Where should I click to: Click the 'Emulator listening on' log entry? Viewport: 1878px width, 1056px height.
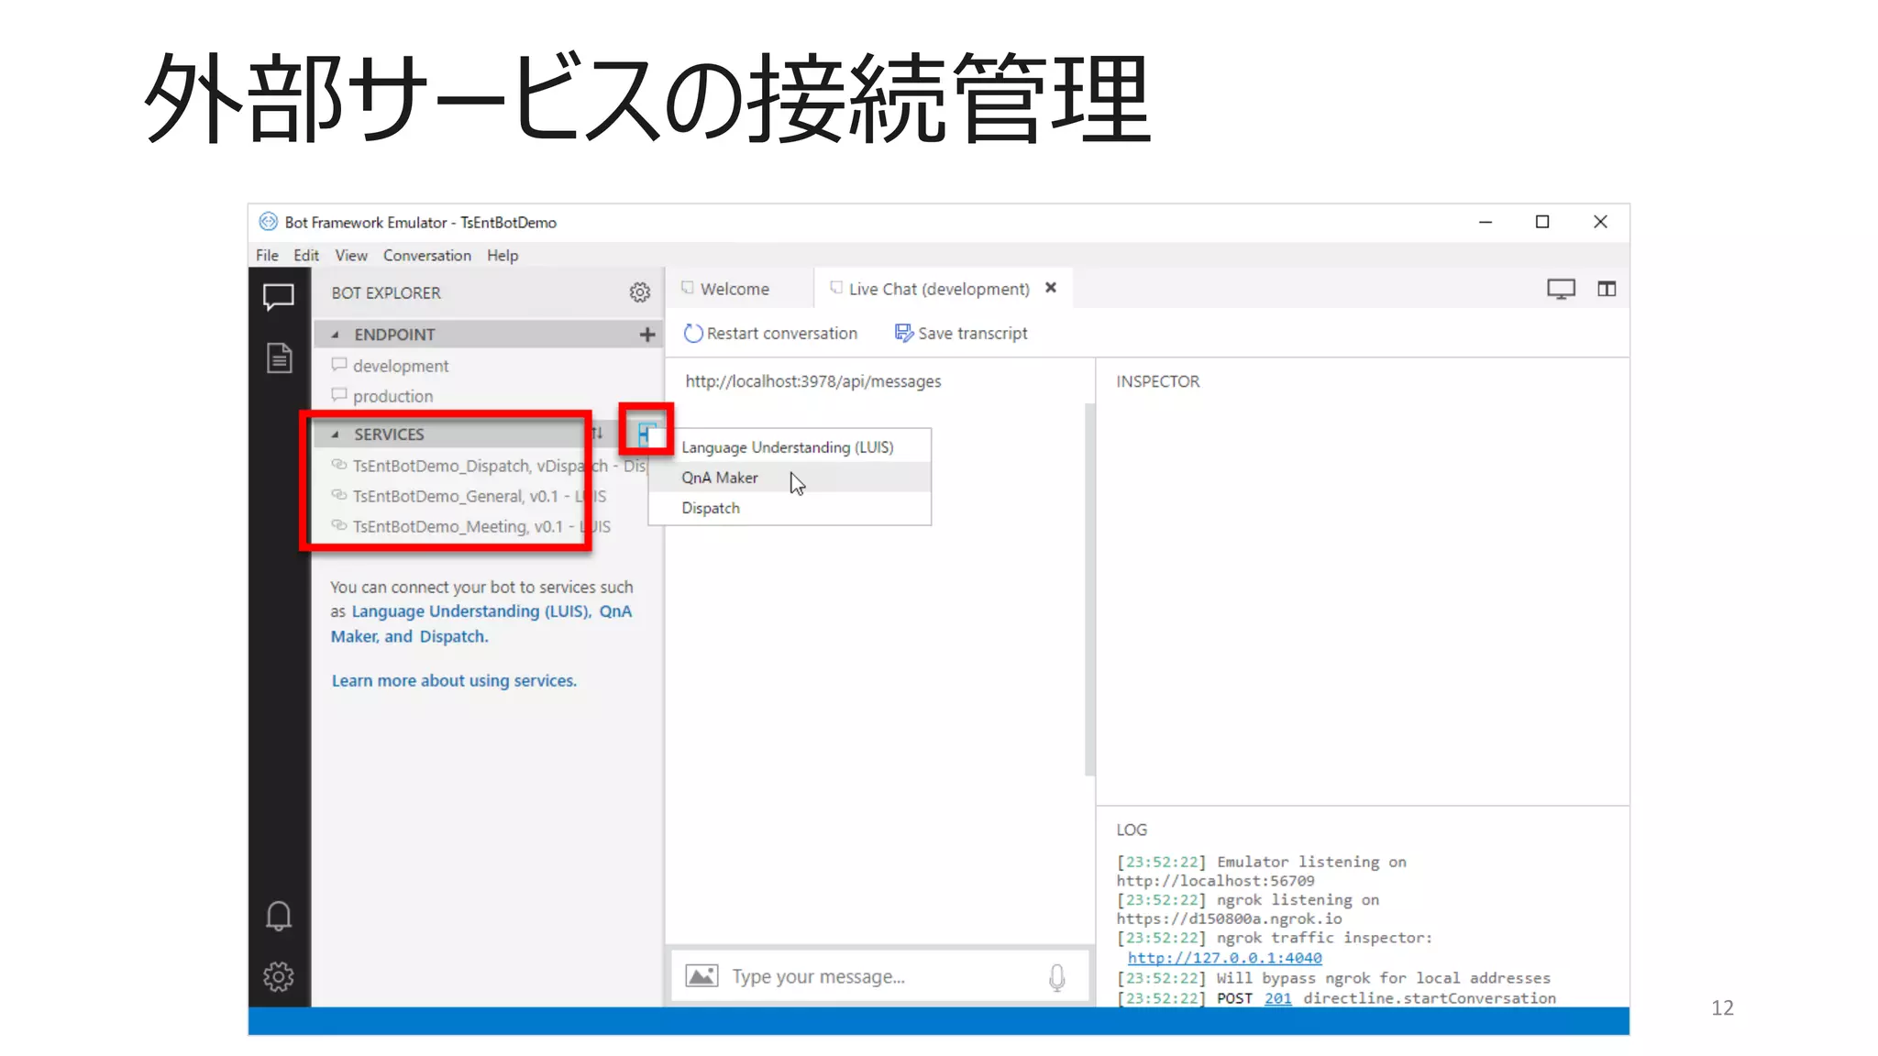pos(1261,871)
